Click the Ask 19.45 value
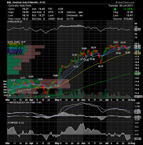143x145 pixels. (41, 9)
